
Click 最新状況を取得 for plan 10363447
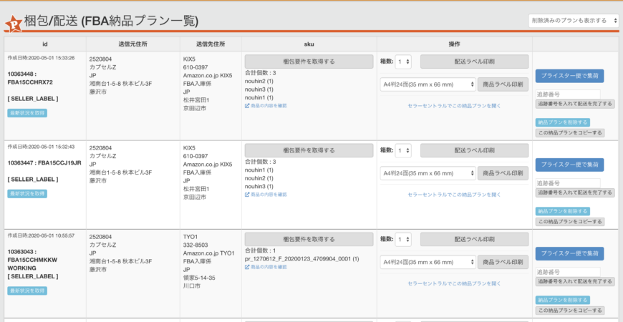click(27, 194)
